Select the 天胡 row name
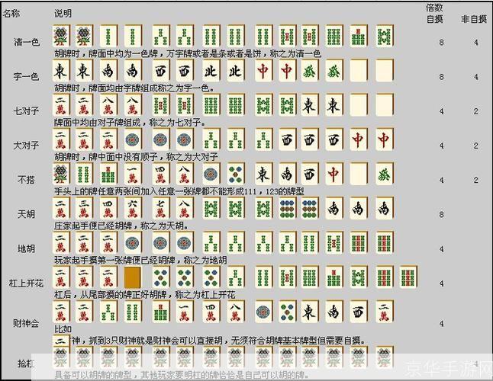The width and height of the screenshot is (493, 381). 27,214
